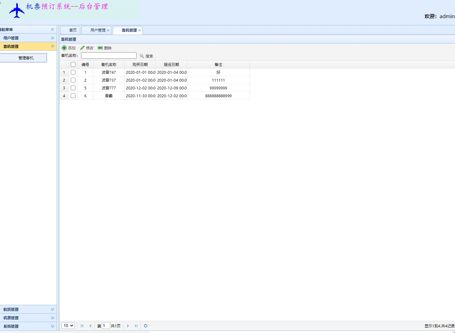This screenshot has height=333, width=455.
Task: Click the 共1页 page count text
Action: pos(116,326)
